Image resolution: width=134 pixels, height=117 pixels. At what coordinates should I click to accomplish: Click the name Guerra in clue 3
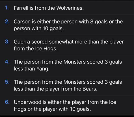point(22,42)
